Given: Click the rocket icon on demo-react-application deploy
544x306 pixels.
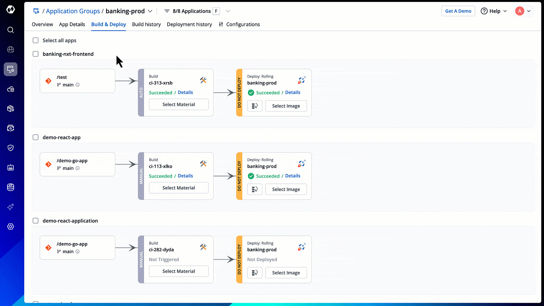Looking at the screenshot, I should pyautogui.click(x=301, y=247).
